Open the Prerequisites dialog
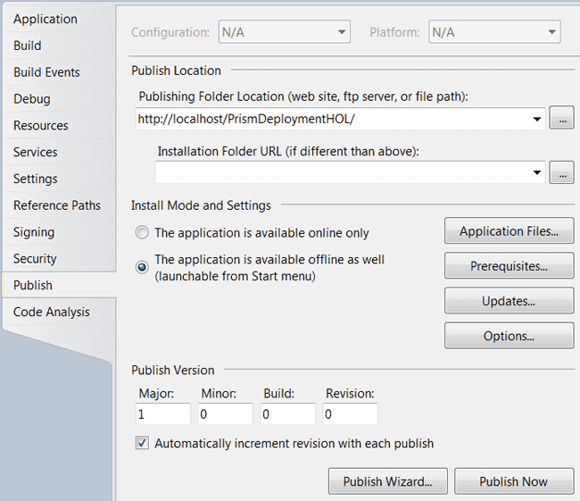Screen dimensions: 580x501 pos(509,265)
